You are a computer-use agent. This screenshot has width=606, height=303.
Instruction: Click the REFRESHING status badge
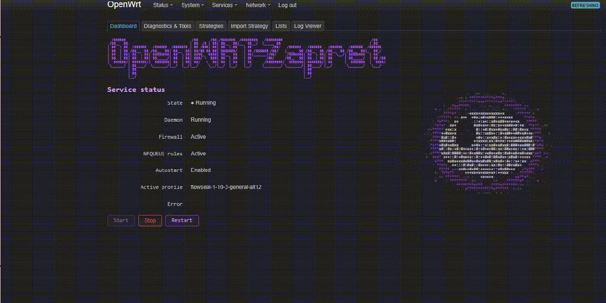tap(585, 5)
